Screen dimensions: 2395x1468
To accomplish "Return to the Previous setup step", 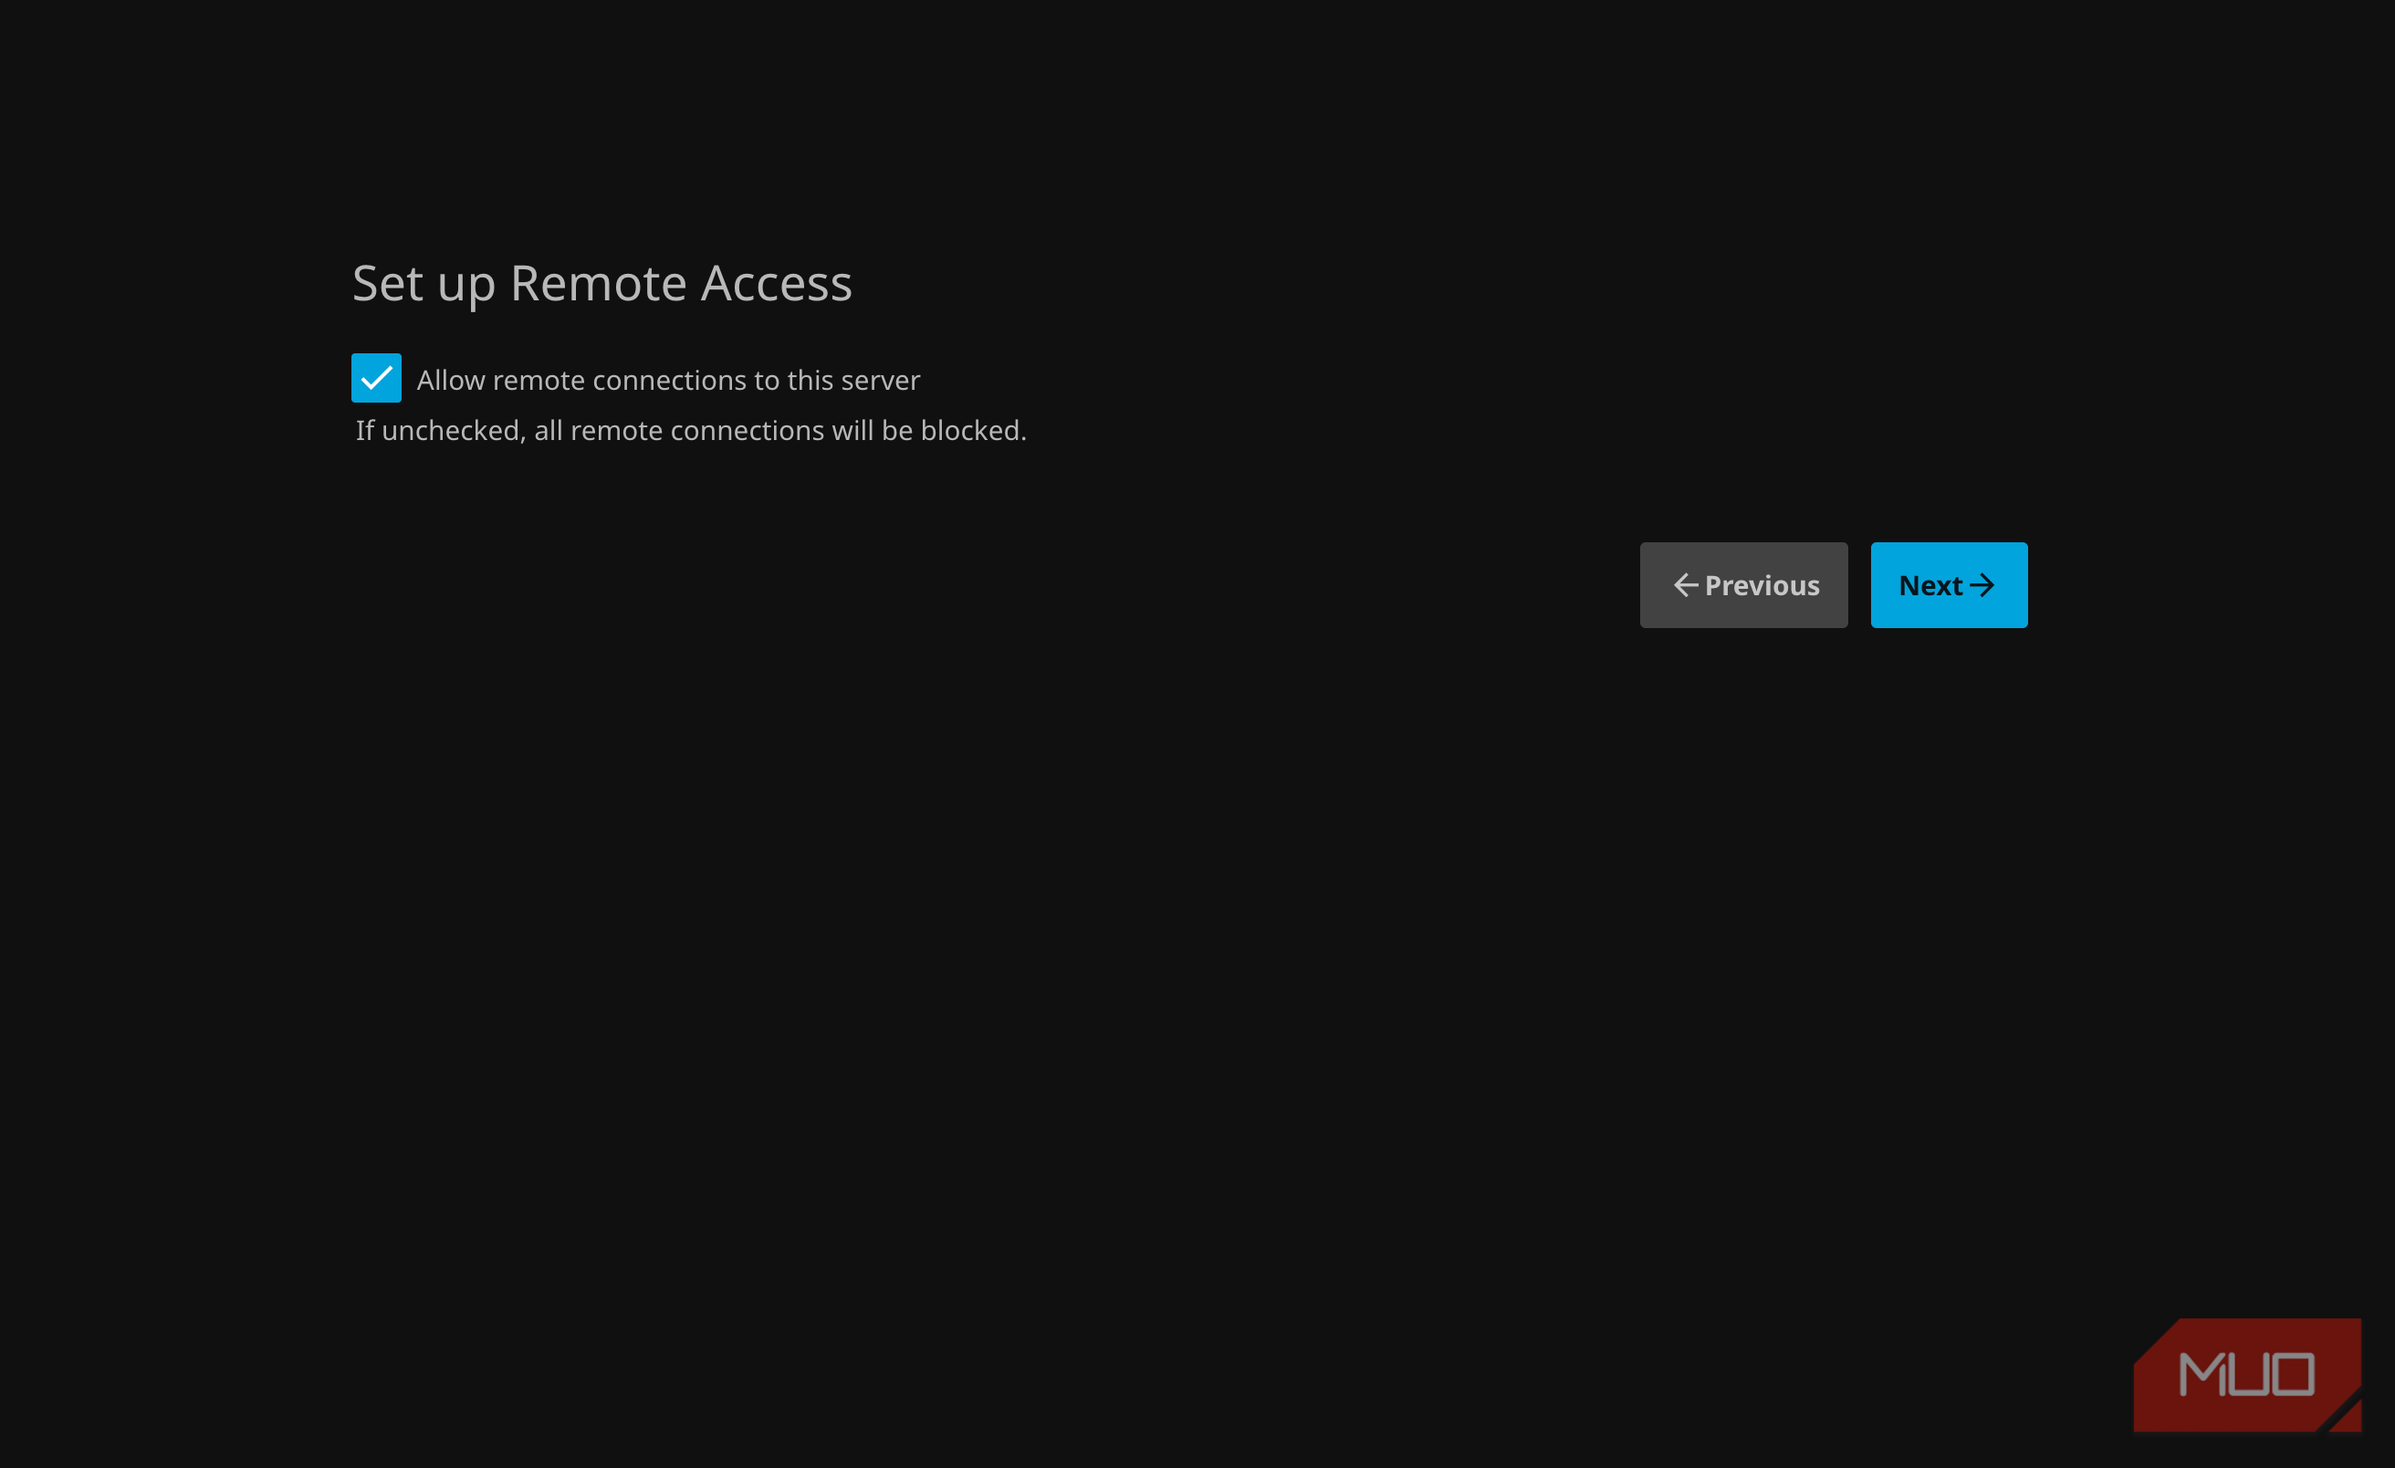I will click(1743, 585).
